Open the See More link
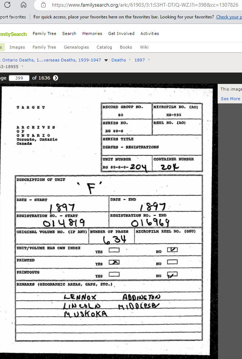 click(230, 99)
